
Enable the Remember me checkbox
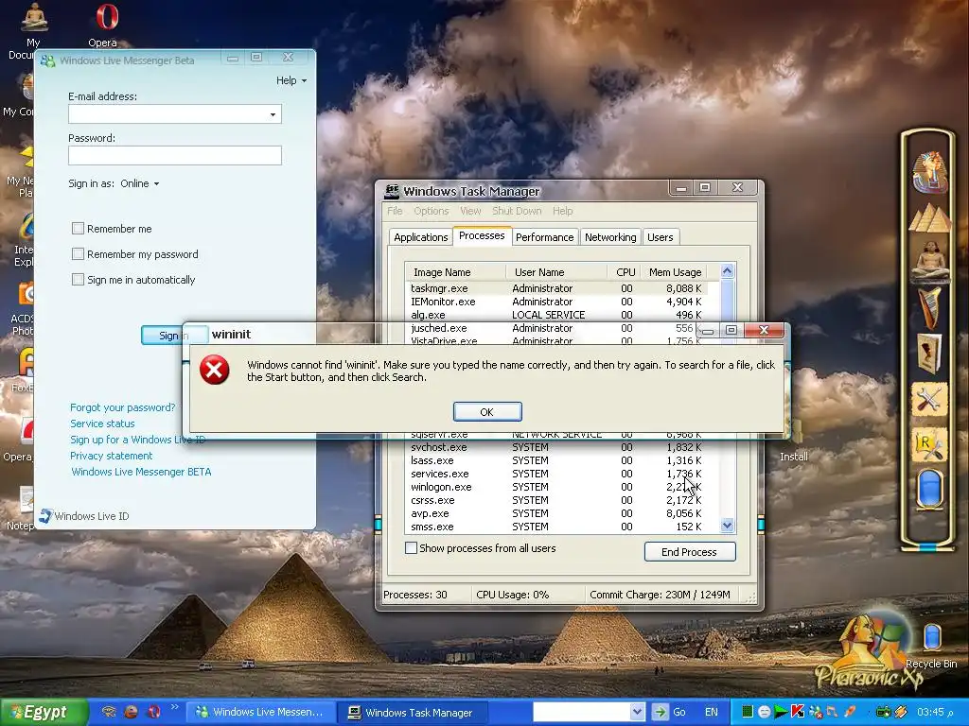coord(78,229)
